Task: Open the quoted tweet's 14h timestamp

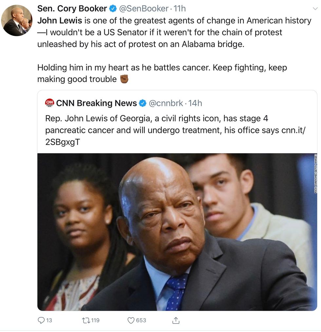Action: click(195, 103)
